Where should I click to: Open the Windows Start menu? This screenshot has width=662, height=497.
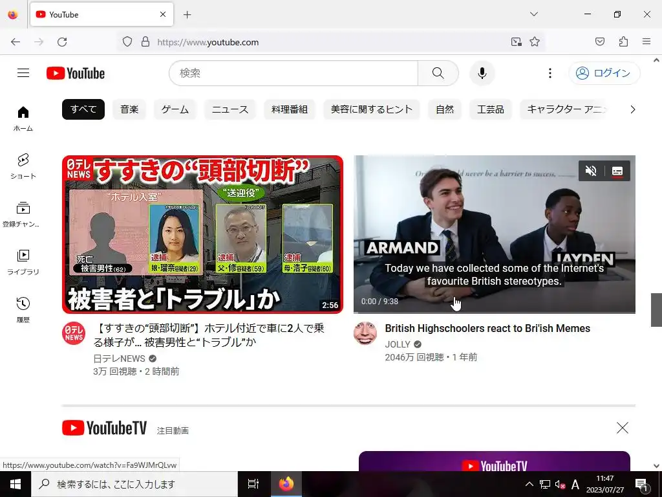(x=16, y=484)
